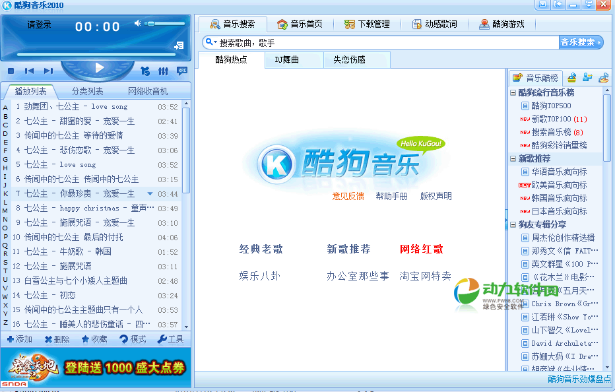Mute sound via the speaker icon
The image size is (615, 392).
click(x=138, y=24)
